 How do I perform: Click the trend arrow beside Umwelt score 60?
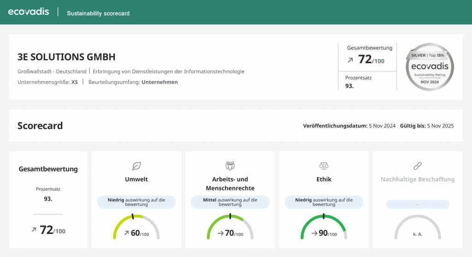126,233
